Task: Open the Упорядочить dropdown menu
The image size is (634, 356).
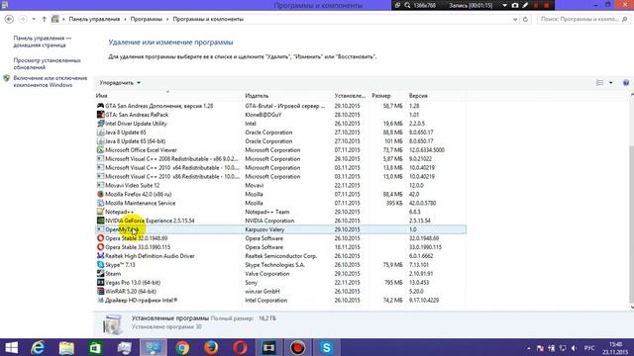Action: [120, 83]
